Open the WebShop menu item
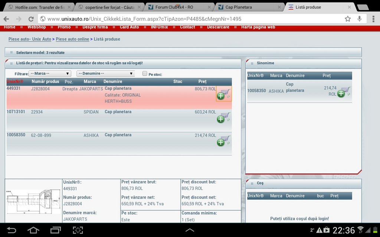380x237 pixels. 36,27
